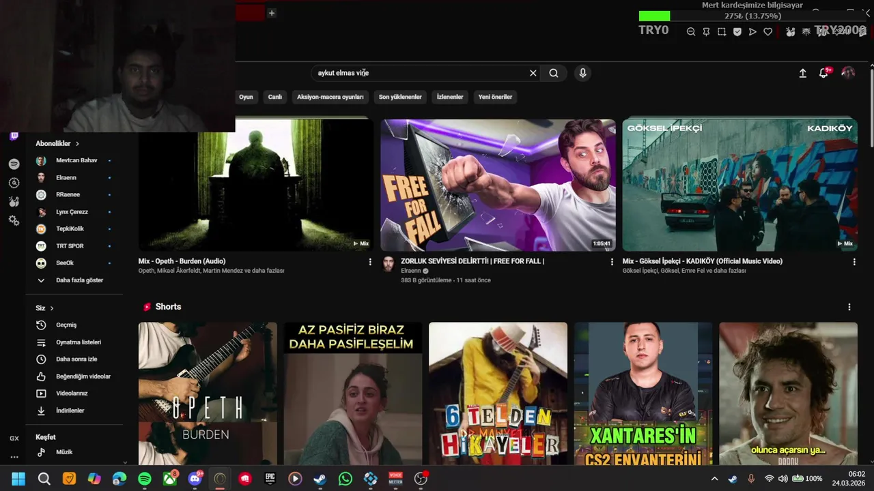Open options for Opeth Burden mix
Screen dimensions: 874x491
click(370, 262)
